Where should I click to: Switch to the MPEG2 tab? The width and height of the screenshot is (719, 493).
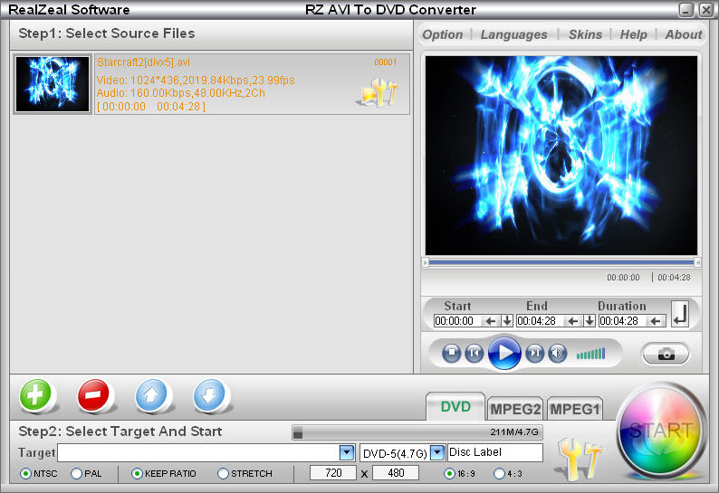click(515, 409)
